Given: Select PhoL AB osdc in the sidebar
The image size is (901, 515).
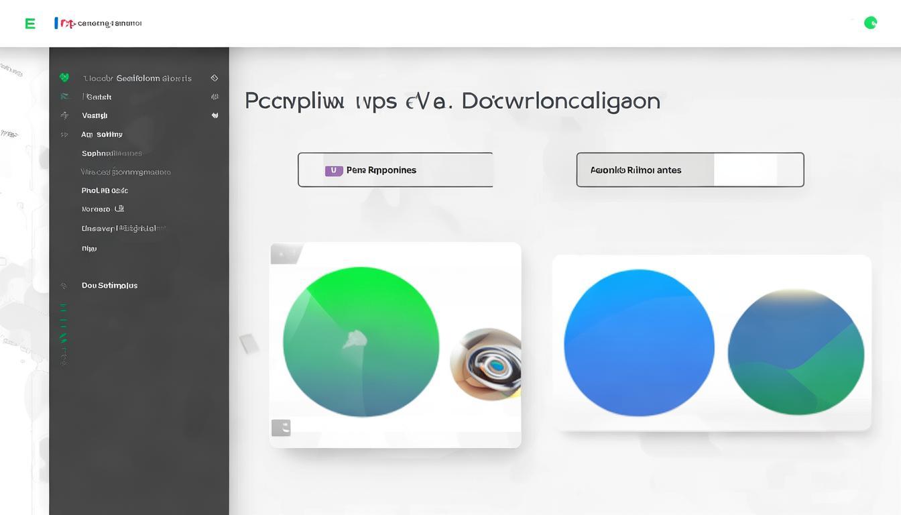Looking at the screenshot, I should pyautogui.click(x=105, y=190).
